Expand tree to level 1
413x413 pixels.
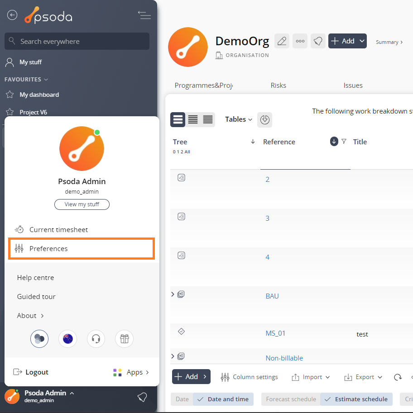(x=178, y=152)
